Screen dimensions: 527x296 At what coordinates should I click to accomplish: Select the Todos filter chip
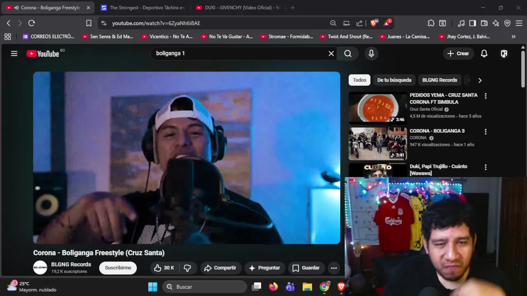click(x=359, y=80)
